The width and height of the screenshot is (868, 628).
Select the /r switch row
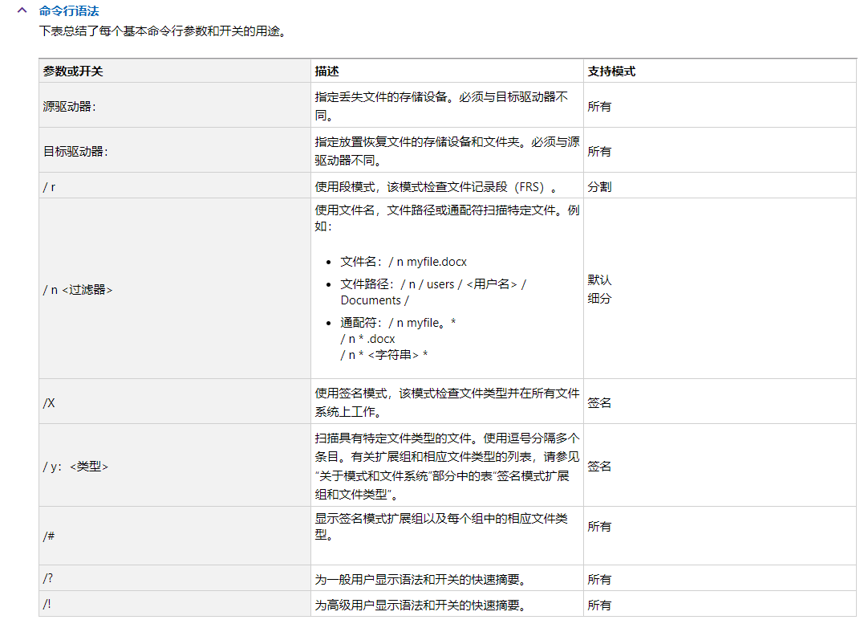[x=48, y=186]
